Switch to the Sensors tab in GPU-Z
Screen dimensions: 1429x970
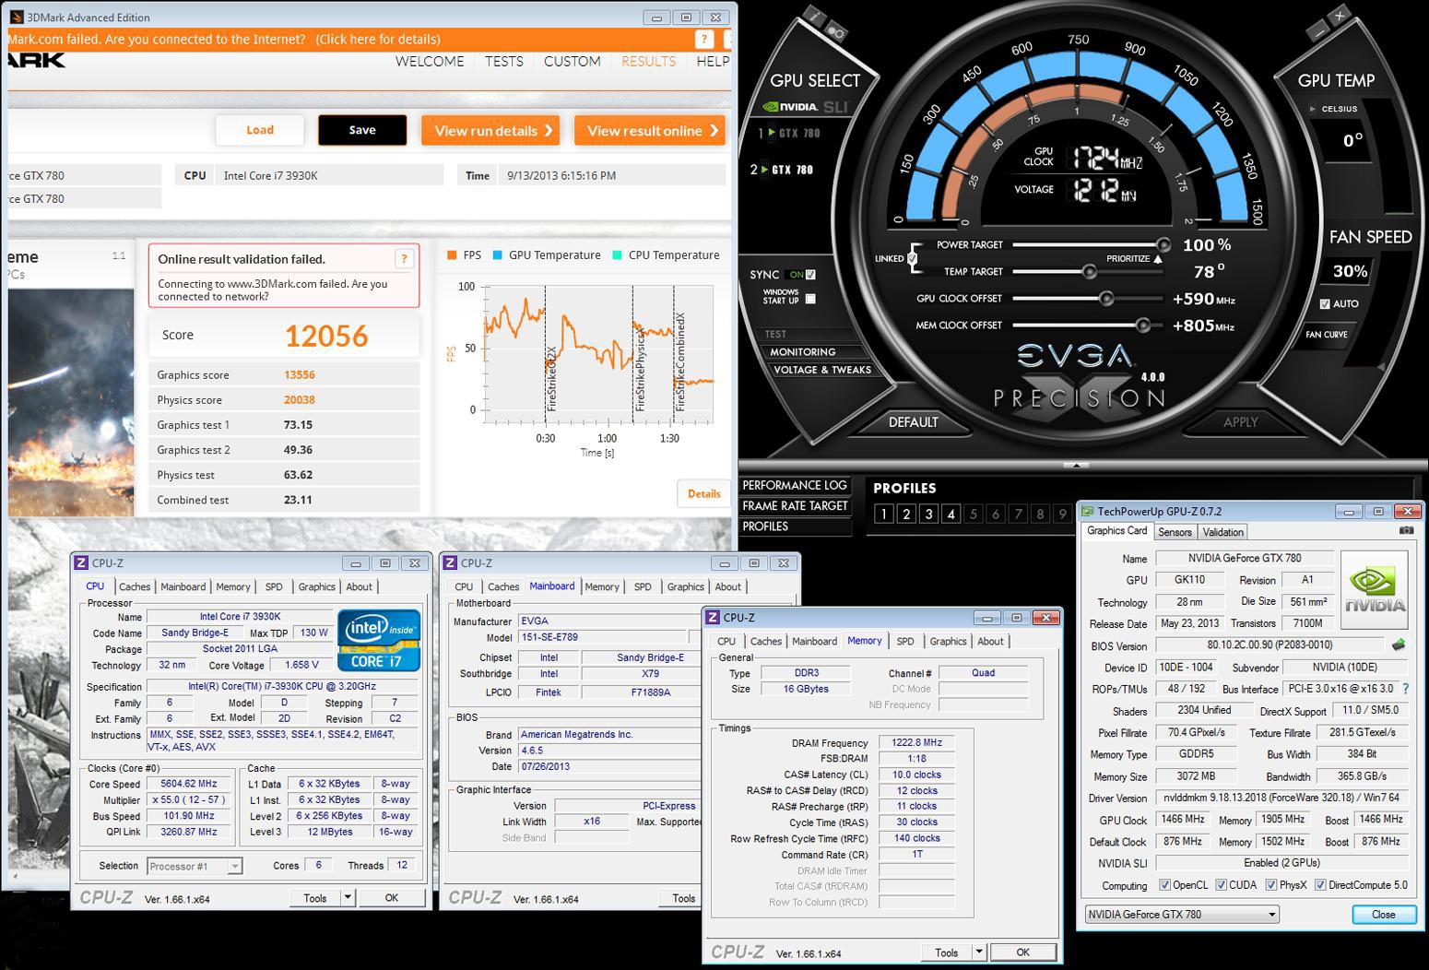click(x=1175, y=532)
